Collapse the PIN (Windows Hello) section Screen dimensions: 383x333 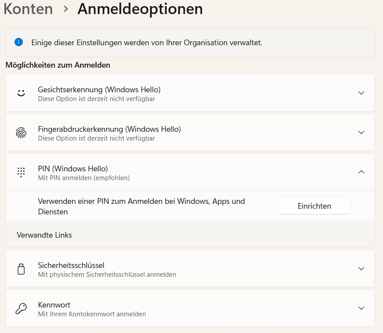pos(361,172)
